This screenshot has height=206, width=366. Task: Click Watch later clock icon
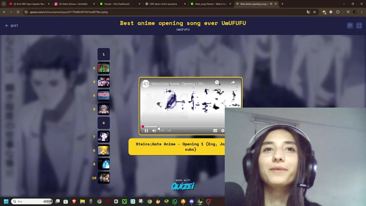point(217,82)
